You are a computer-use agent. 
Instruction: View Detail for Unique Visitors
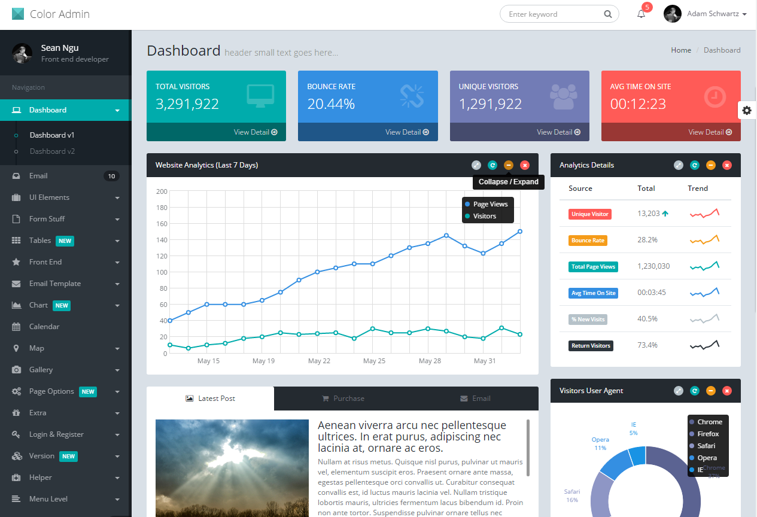click(x=559, y=132)
